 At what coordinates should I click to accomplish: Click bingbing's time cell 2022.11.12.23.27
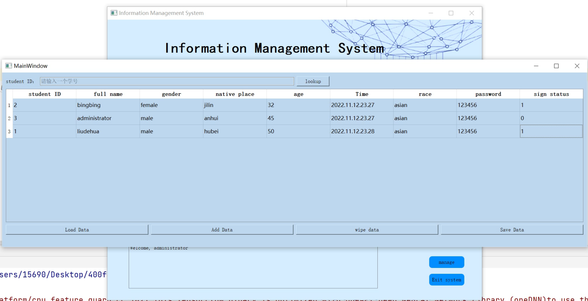[x=362, y=105]
